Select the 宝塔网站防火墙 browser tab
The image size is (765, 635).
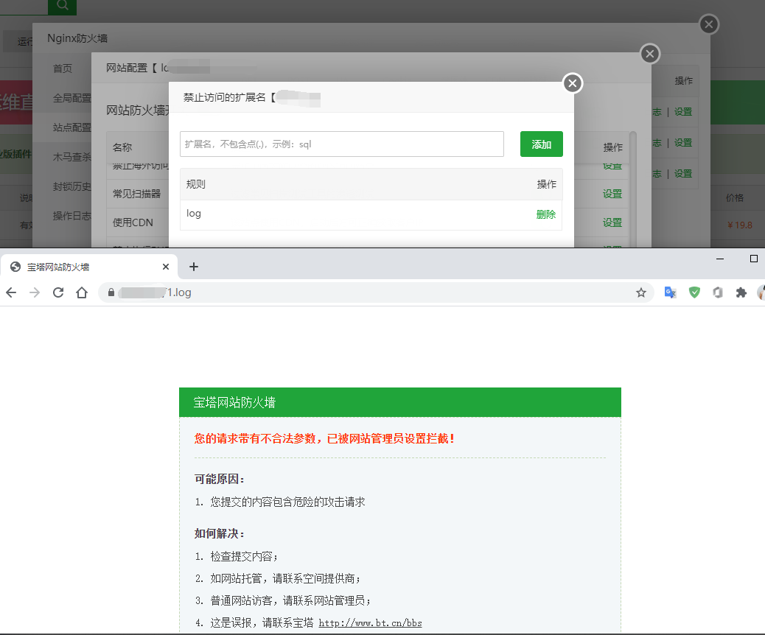(88, 267)
